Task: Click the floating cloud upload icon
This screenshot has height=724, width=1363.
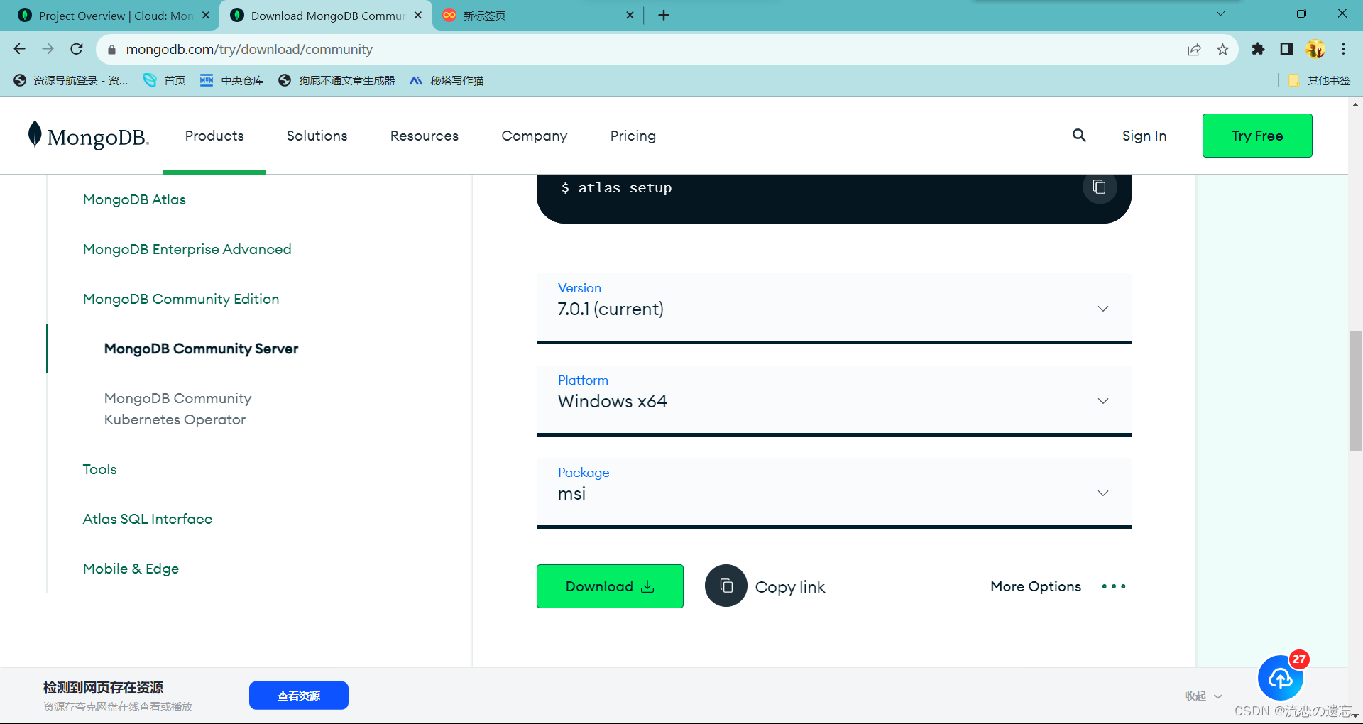Action: coord(1281,678)
